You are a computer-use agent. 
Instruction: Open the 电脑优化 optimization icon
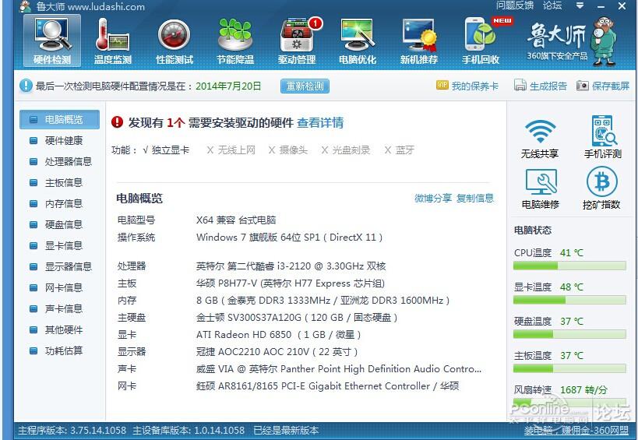tap(358, 40)
